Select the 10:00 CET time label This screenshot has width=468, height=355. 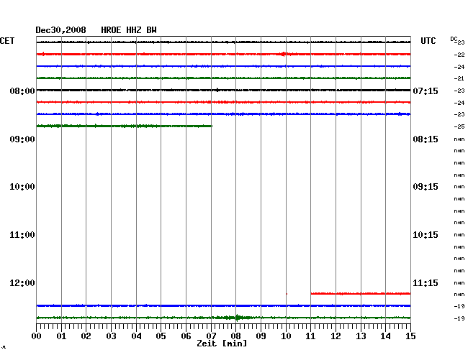22,187
